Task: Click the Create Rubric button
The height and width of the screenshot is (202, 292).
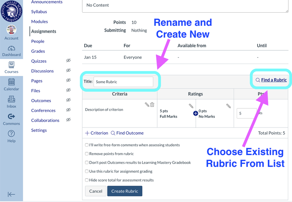Action: coord(125,191)
